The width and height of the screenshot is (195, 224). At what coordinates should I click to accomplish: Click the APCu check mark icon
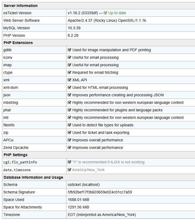[x=70, y=140]
